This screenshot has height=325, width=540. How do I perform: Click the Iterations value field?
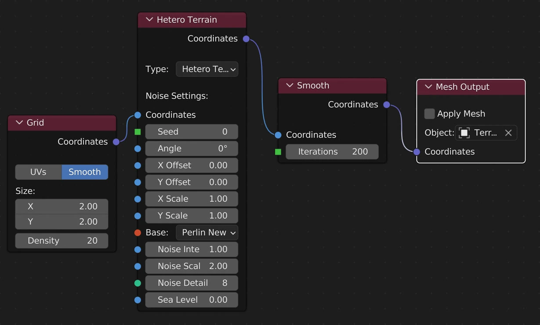click(332, 152)
